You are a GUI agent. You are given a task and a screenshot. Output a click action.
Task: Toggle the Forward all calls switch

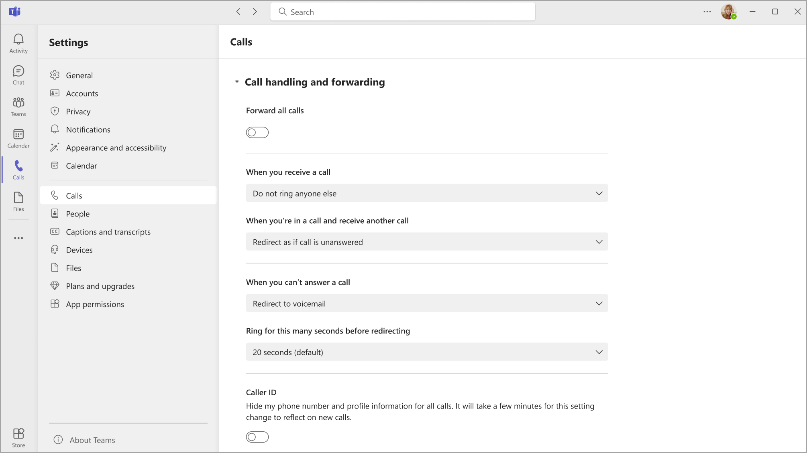258,132
